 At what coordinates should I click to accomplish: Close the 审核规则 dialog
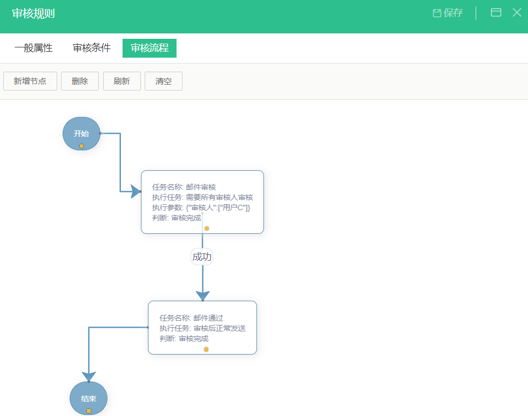517,12
